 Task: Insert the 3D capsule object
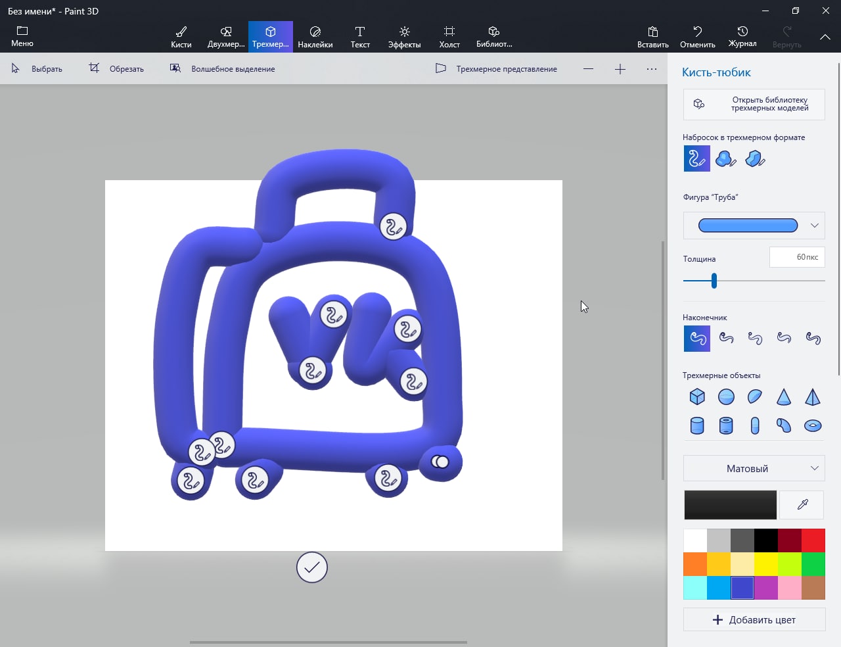(755, 425)
